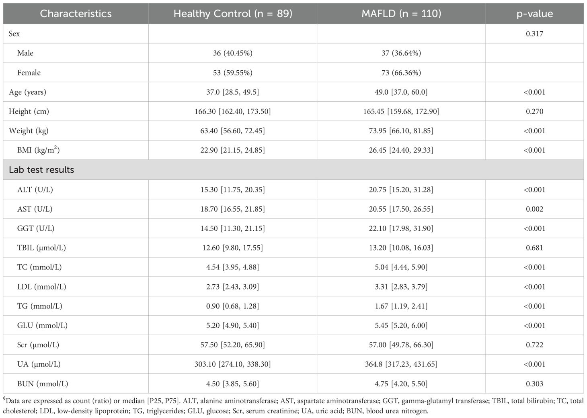Select the p-value column header
Image resolution: width=587 pixels, height=418 pixels.
click(534, 14)
